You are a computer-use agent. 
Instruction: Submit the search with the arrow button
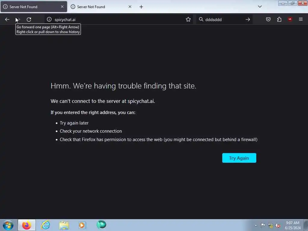(x=248, y=20)
